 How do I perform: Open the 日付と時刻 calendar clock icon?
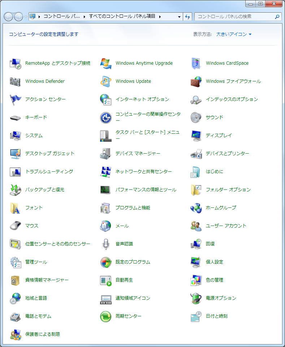tap(196, 316)
